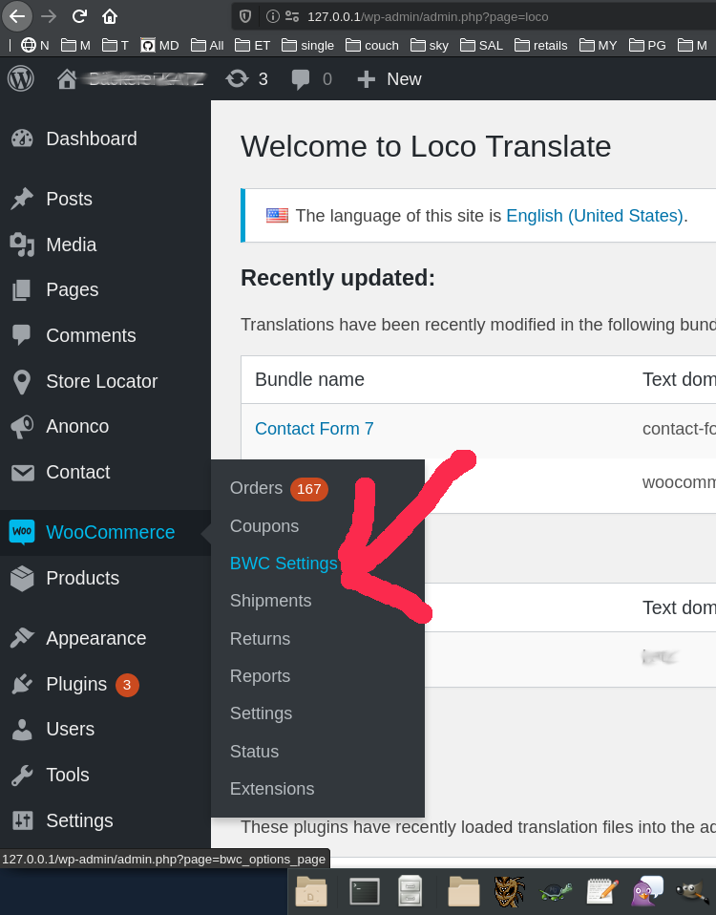Viewport: 716px width, 915px height.
Task: Click the Woo logo icon in sidebar
Action: 22,532
